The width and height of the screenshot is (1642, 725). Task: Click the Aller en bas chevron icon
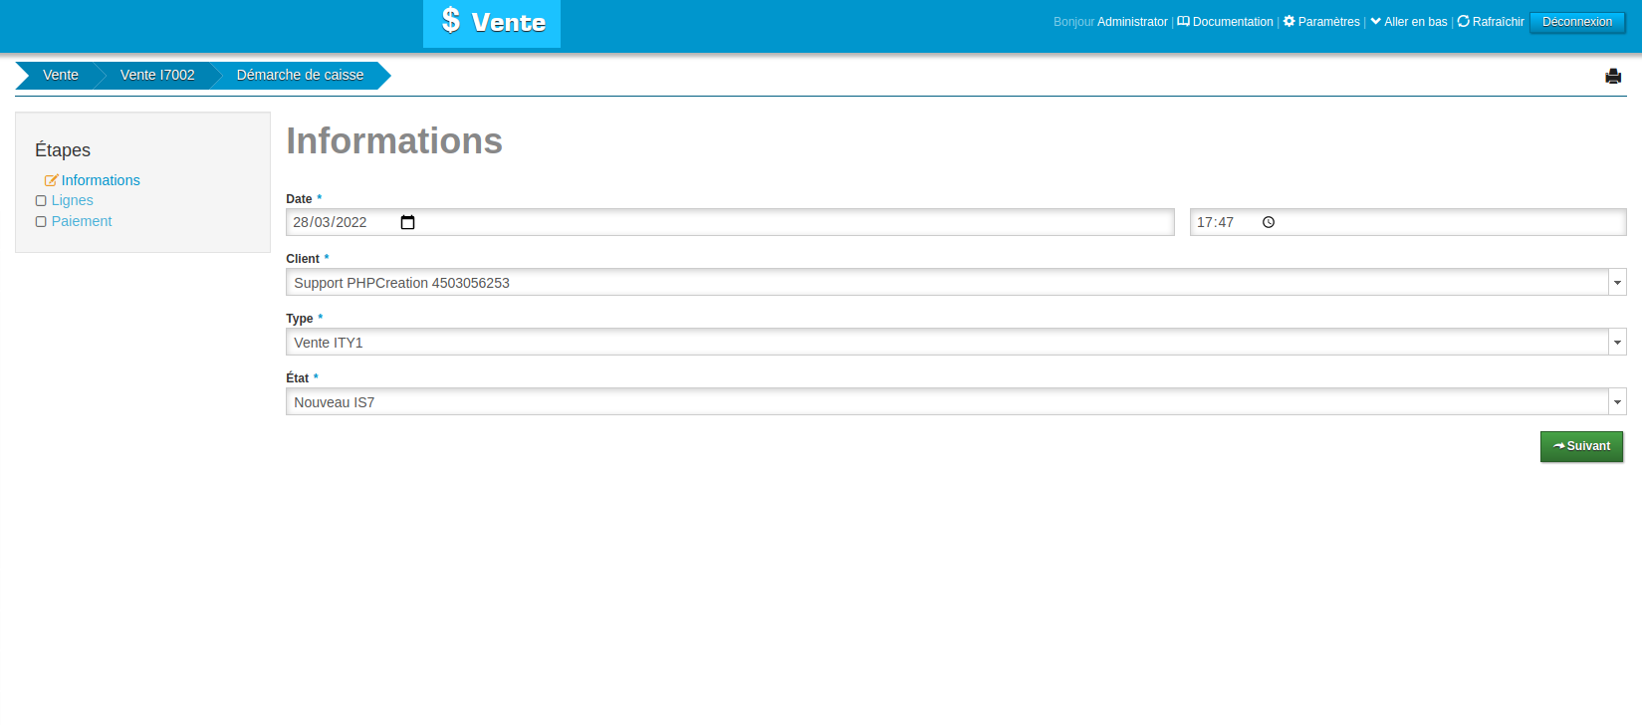click(1375, 21)
